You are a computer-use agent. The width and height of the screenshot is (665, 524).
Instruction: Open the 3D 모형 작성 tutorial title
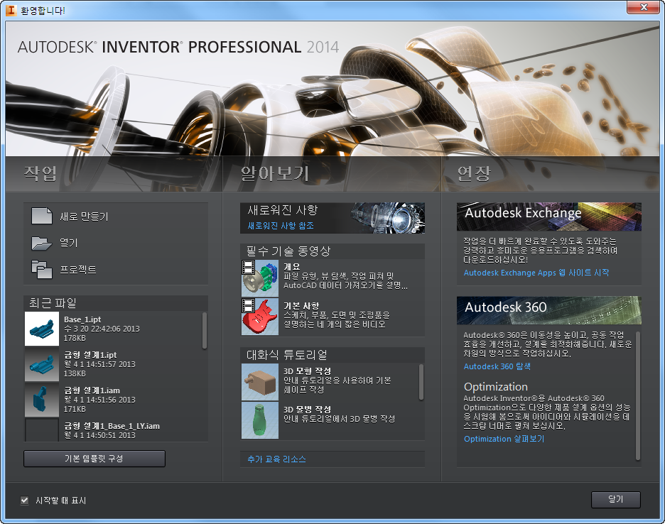(x=307, y=371)
